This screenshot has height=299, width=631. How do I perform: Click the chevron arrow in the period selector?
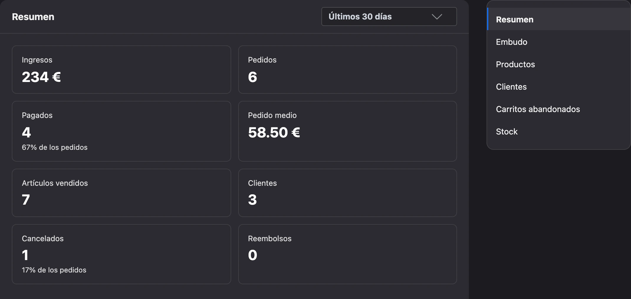[x=437, y=17]
